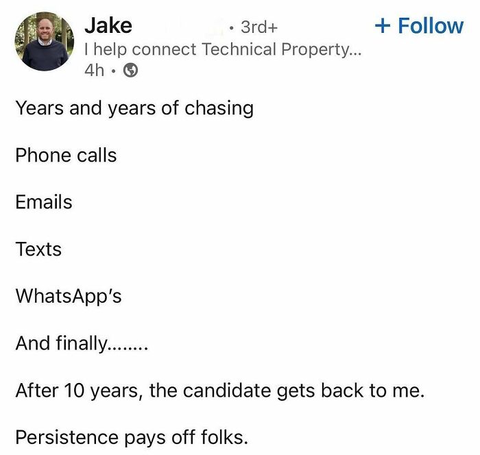Click the 'And finally........' line
Viewport: 480px width, 455px height.
click(82, 343)
